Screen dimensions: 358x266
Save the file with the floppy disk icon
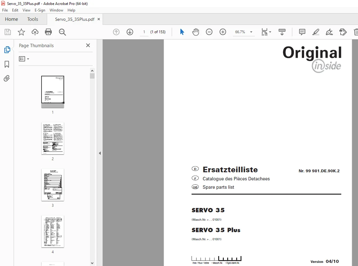pyautogui.click(x=8, y=32)
